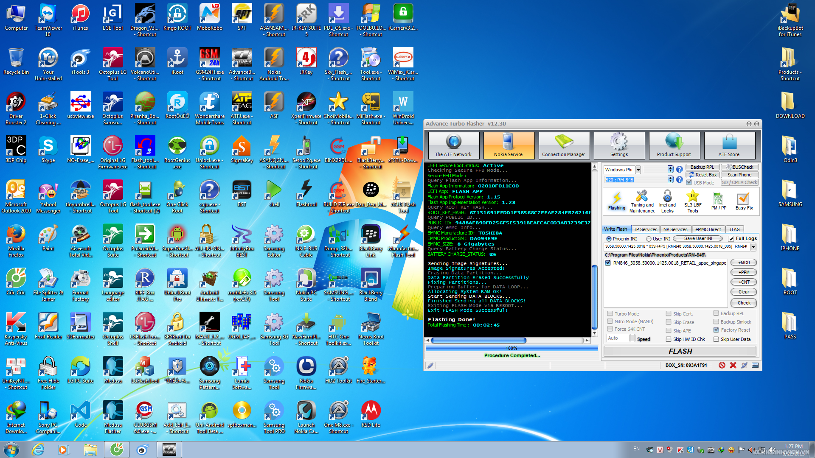This screenshot has width=815, height=458.
Task: Open Product Support in ATF
Action: click(x=674, y=145)
